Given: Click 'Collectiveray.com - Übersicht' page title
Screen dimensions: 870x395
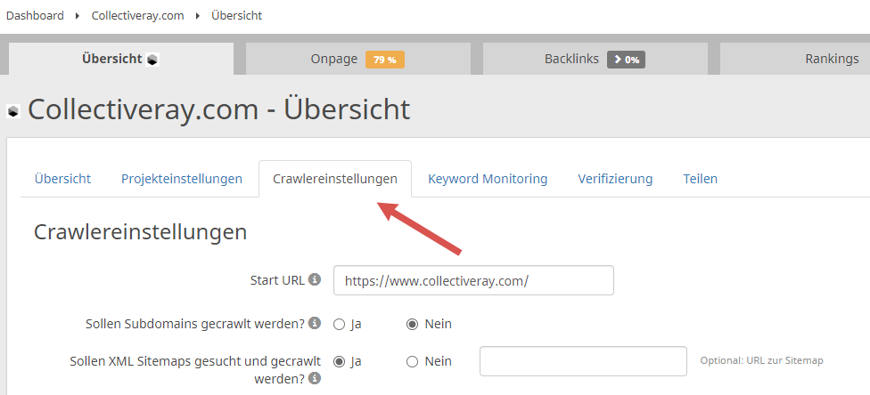Looking at the screenshot, I should 218,109.
